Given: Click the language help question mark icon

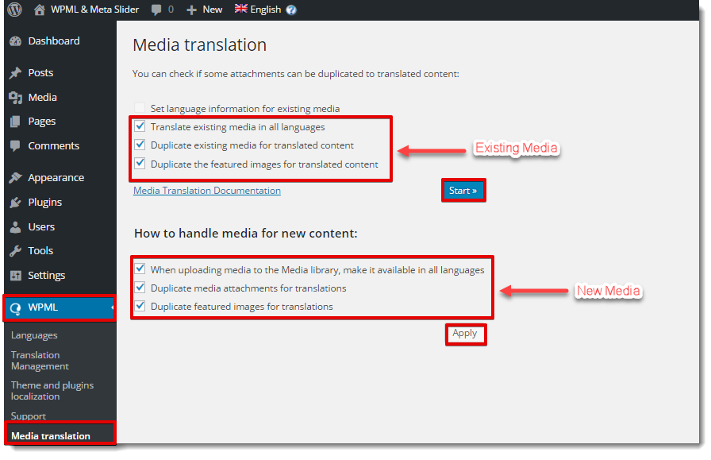Looking at the screenshot, I should point(291,10).
